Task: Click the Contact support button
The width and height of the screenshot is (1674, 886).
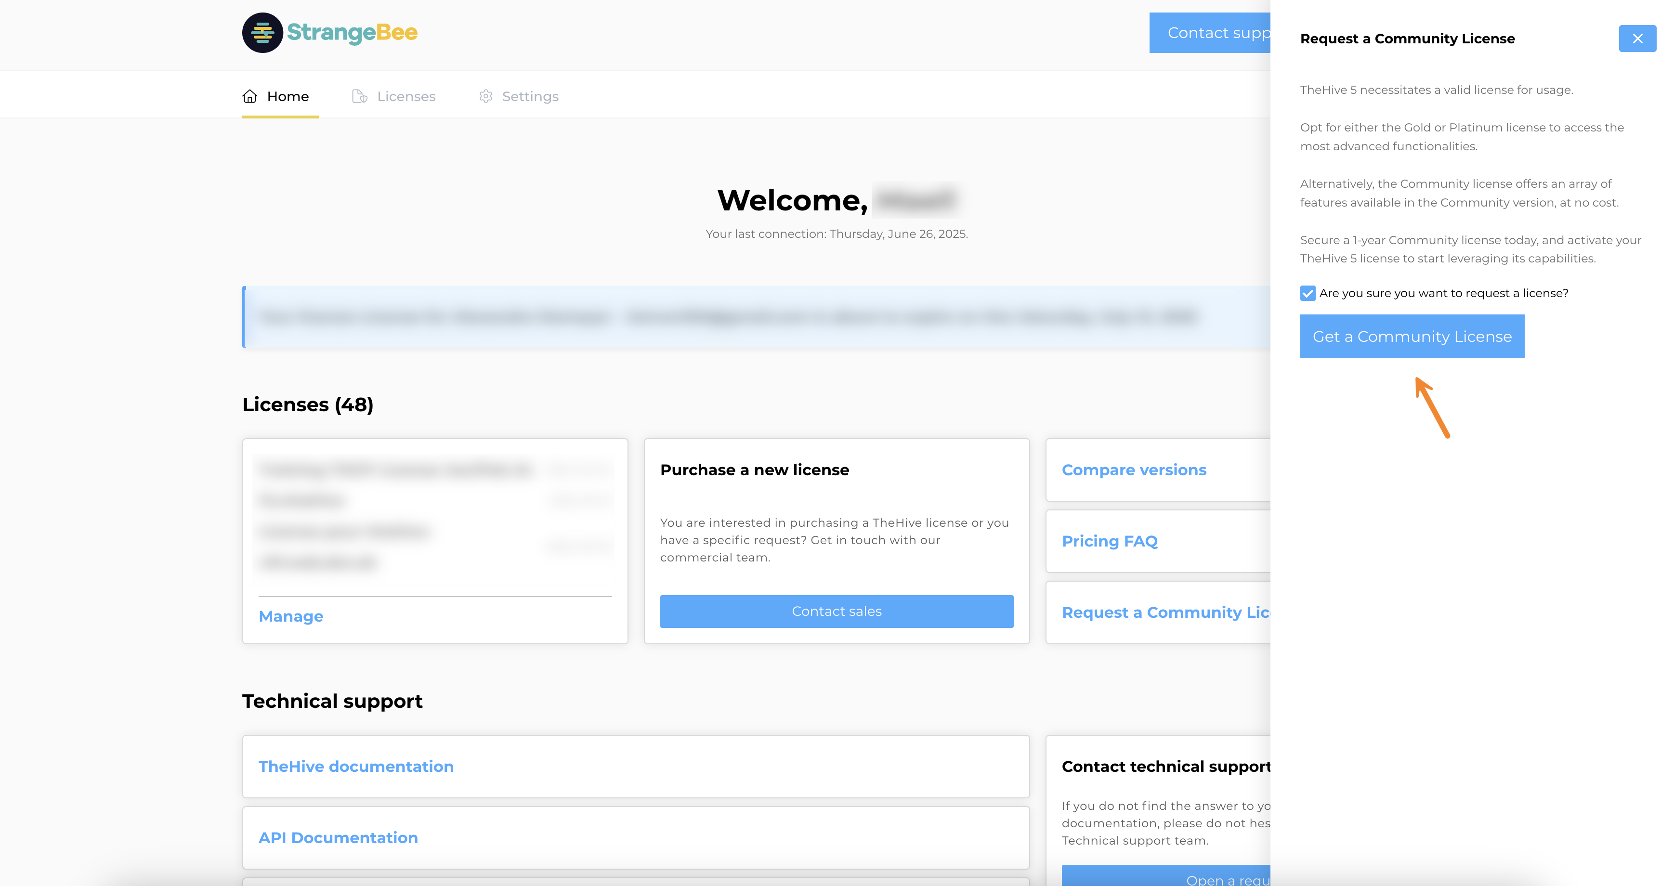Action: point(1209,33)
